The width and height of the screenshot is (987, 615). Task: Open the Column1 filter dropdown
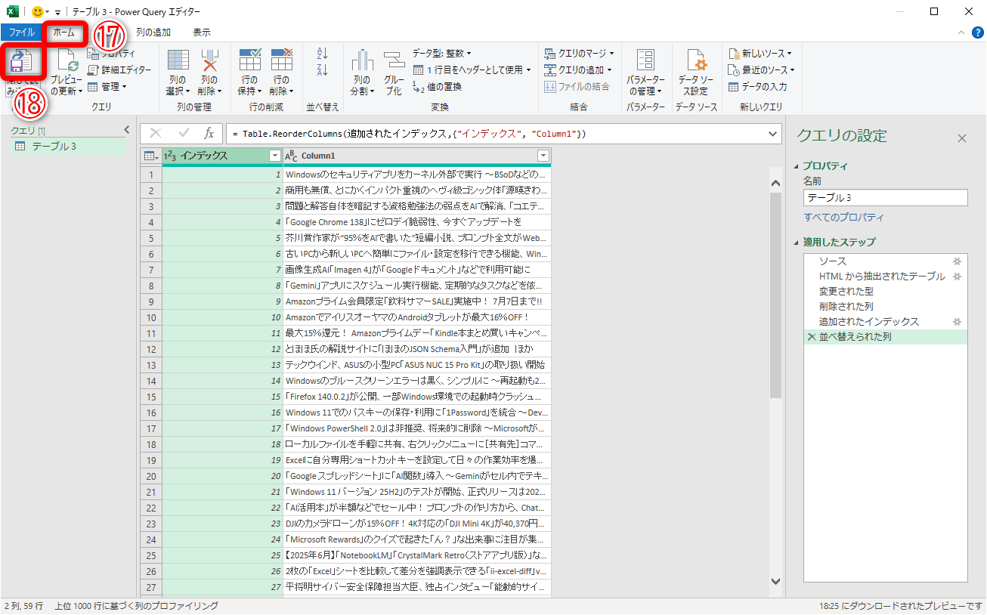543,156
